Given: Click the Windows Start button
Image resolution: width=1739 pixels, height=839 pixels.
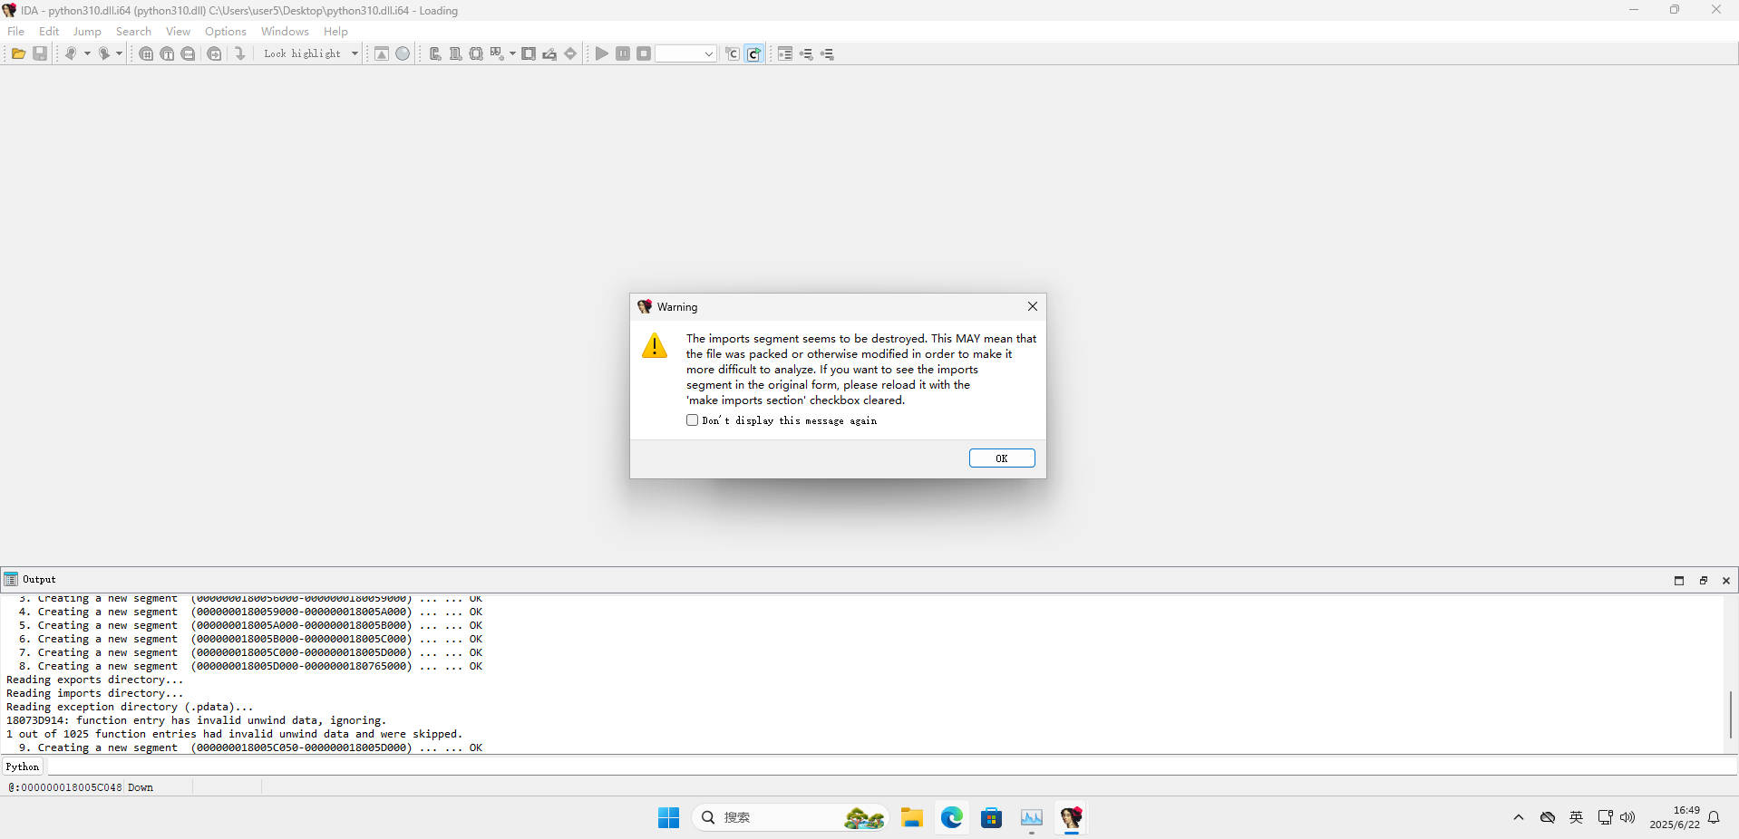Looking at the screenshot, I should [x=669, y=817].
